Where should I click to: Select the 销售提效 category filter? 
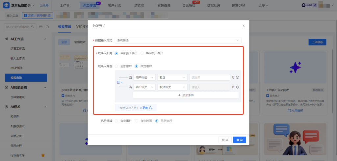click(x=80, y=42)
